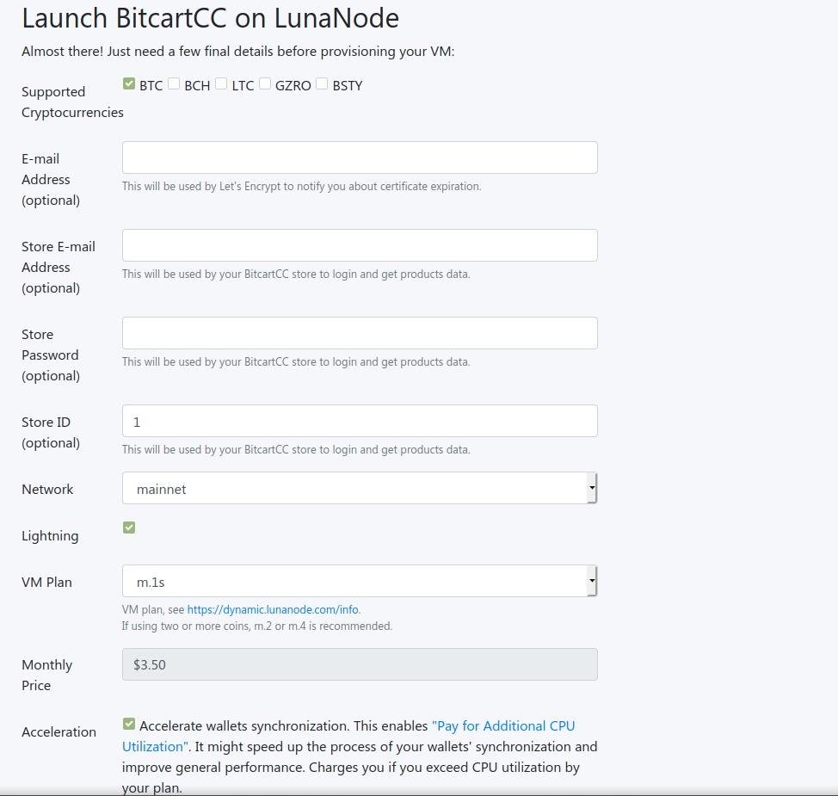The height and width of the screenshot is (796, 838).
Task: Click the Launch BitcartCC on LunaNode heading
Action: pos(210,18)
